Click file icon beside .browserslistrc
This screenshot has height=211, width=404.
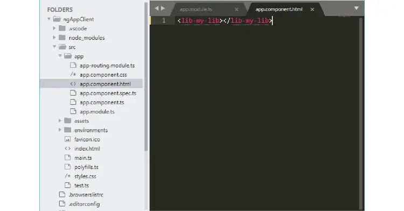62,194
